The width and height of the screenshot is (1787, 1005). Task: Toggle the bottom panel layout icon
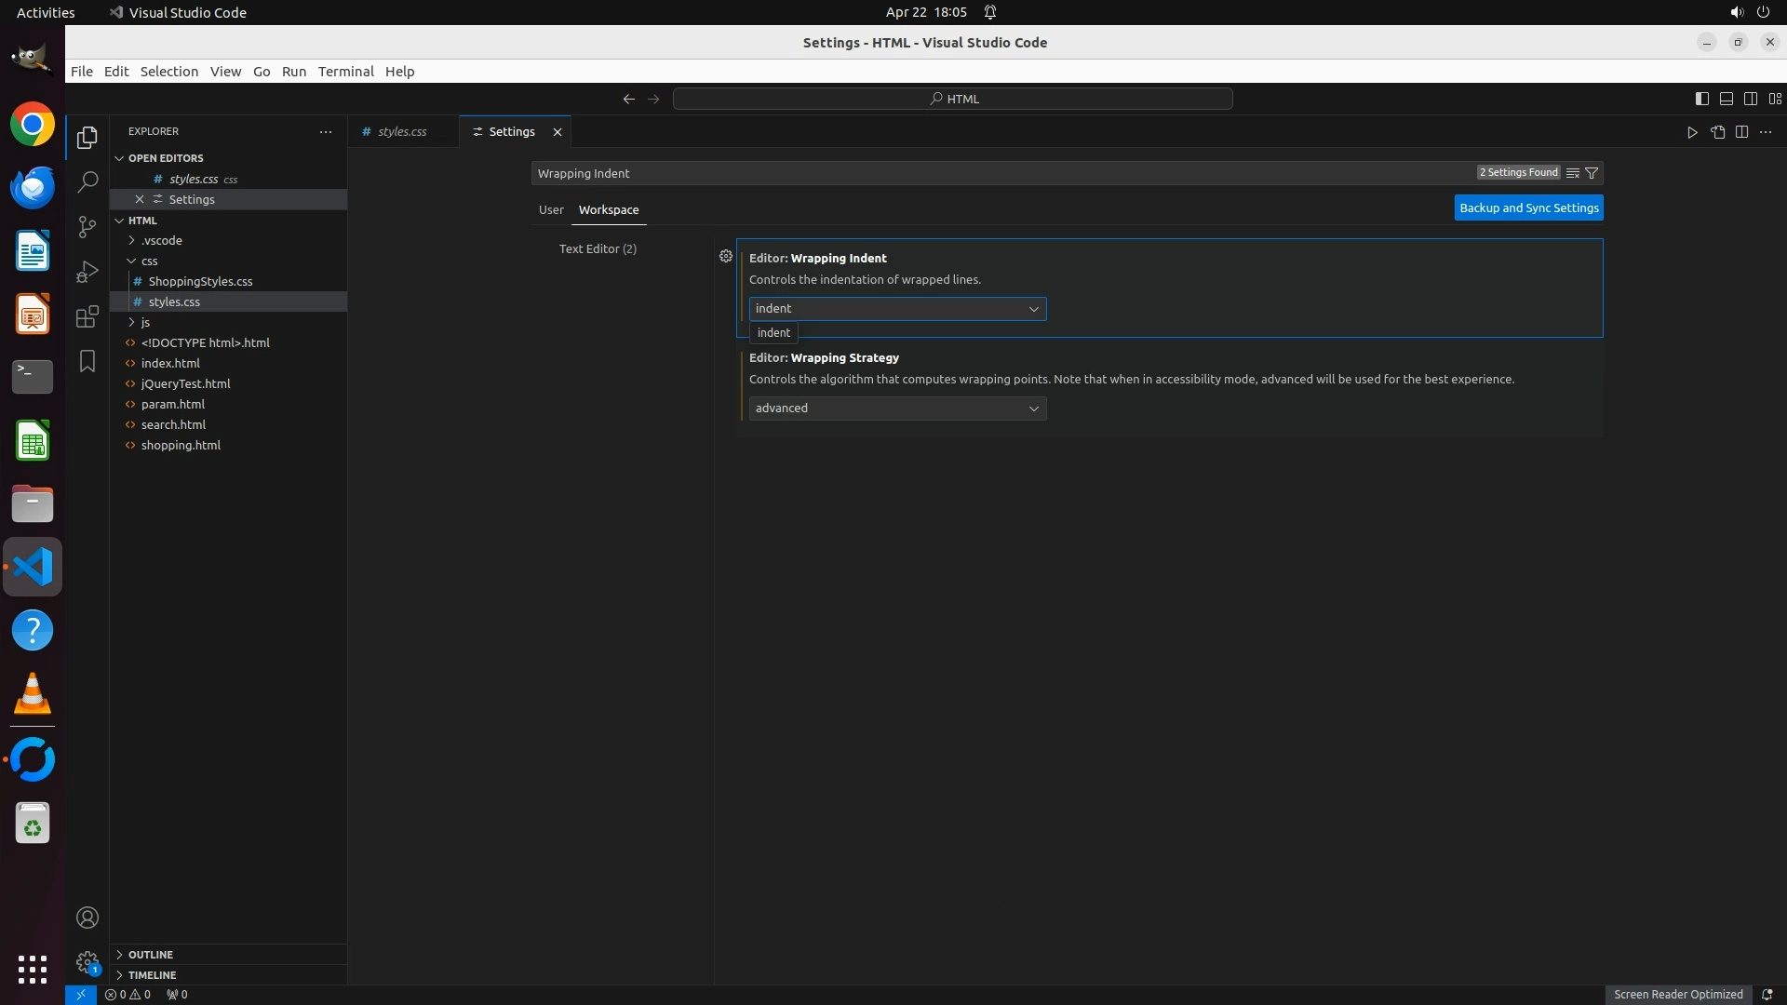pyautogui.click(x=1726, y=99)
